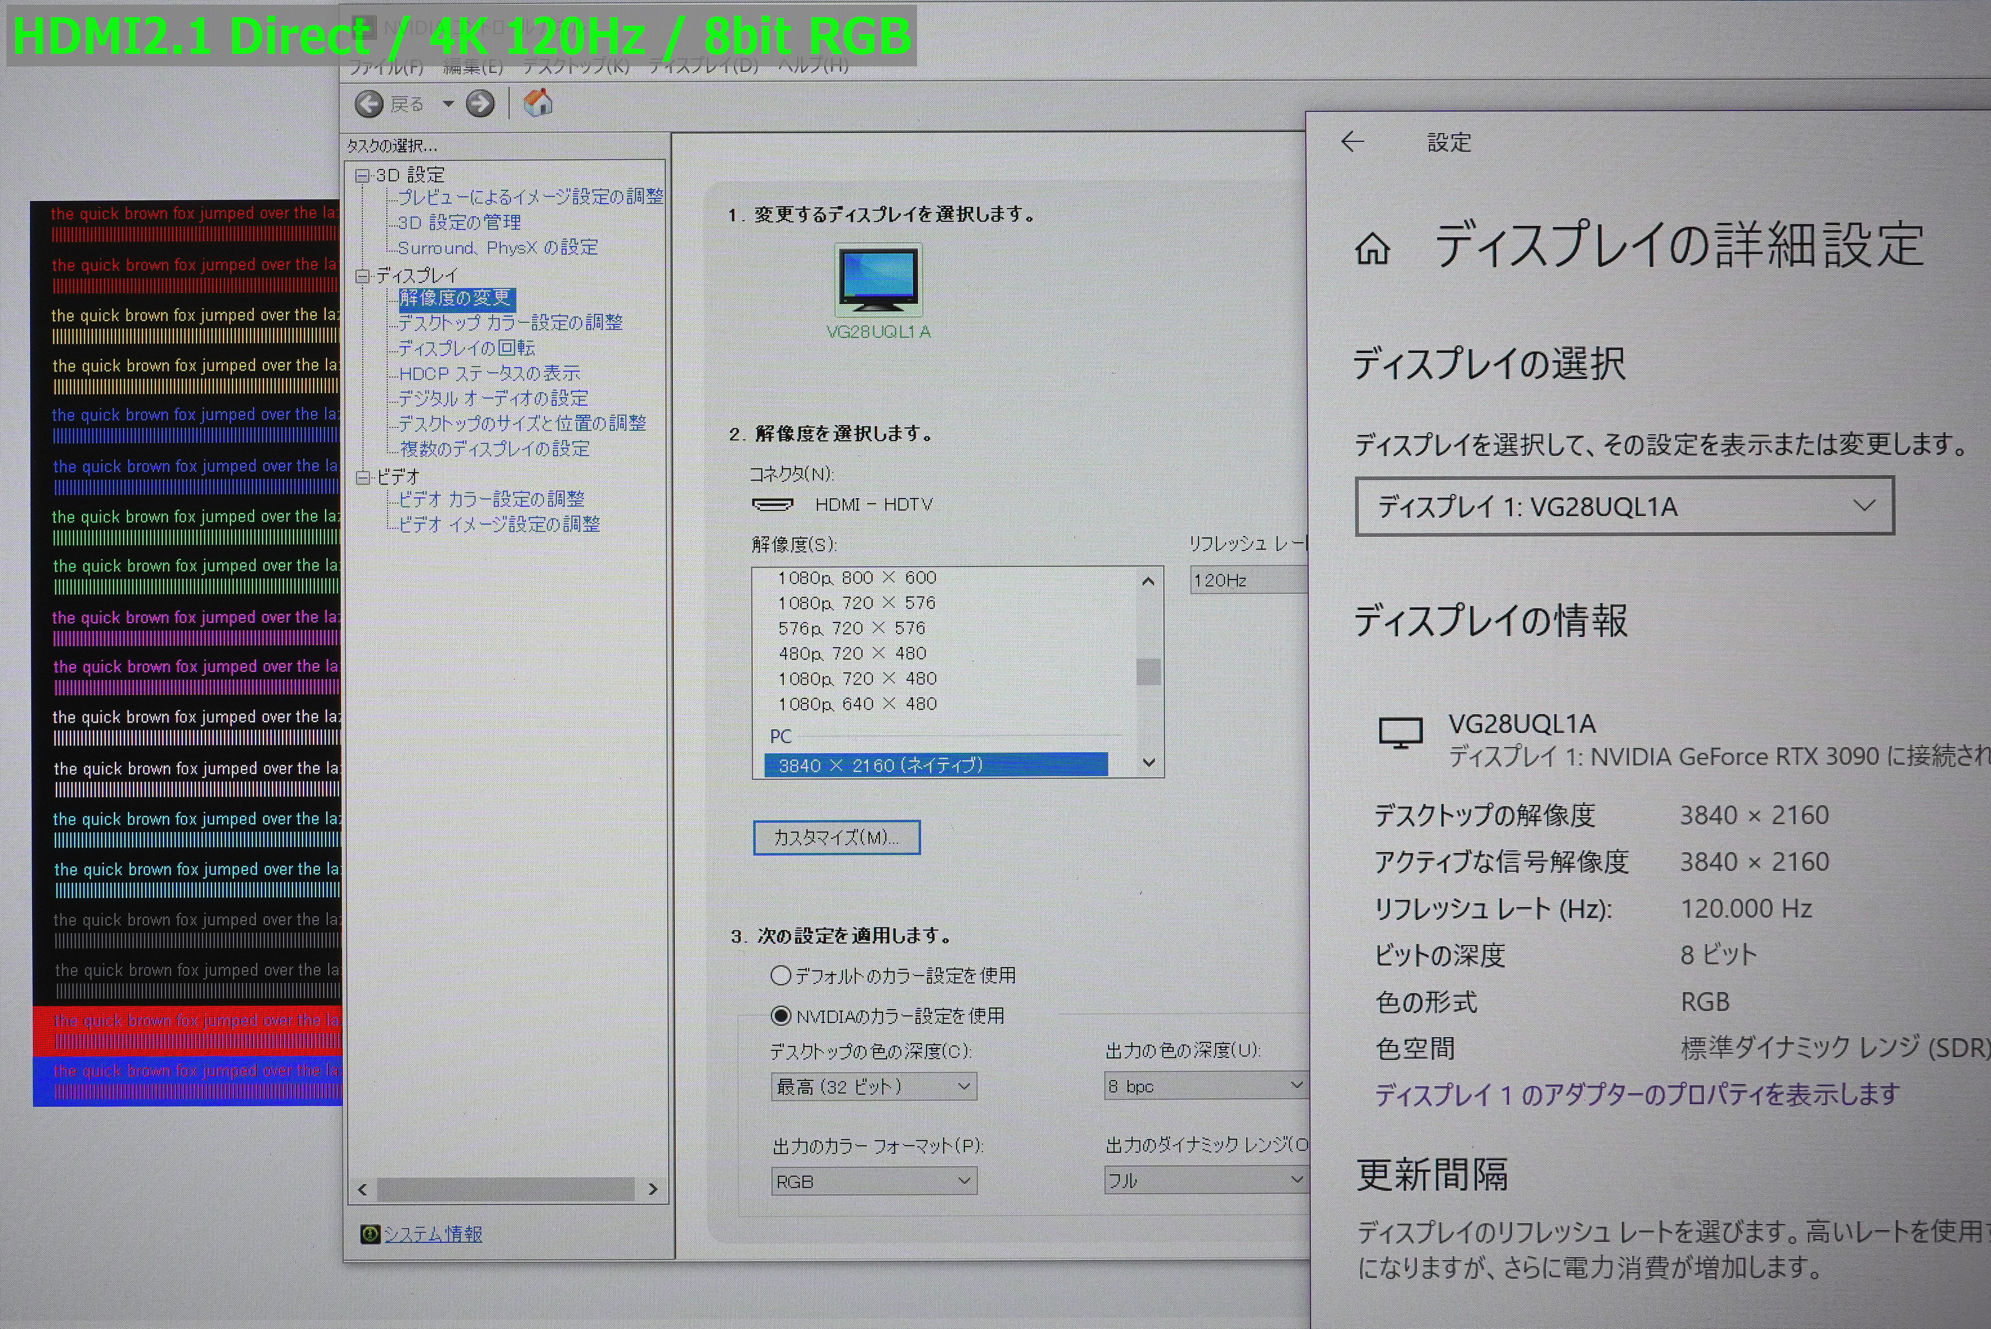Viewport: 1991px width, 1329px height.
Task: Collapse 3D 設定 tree node
Action: pos(363,175)
